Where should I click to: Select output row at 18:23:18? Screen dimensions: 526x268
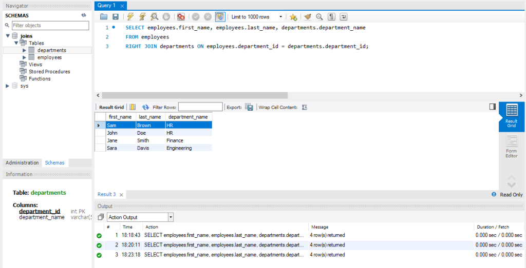(309, 255)
